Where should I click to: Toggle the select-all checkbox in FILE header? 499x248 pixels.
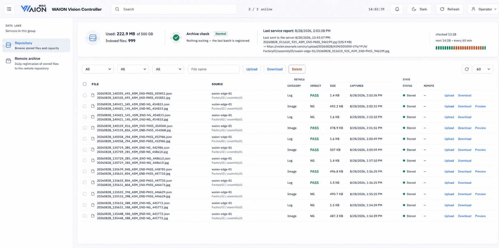click(x=85, y=84)
